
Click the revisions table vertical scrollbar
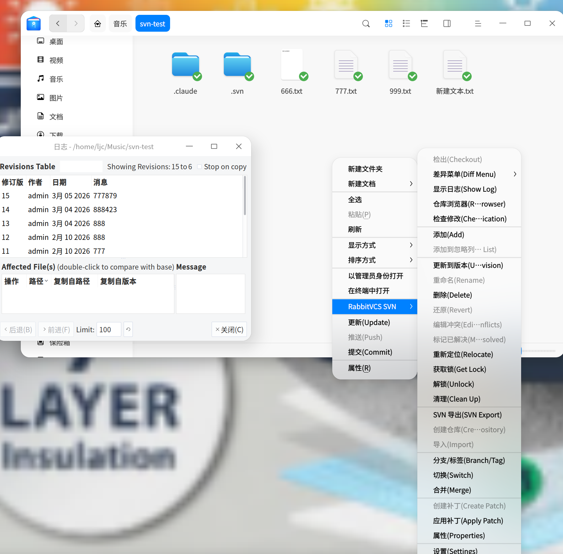[245, 195]
